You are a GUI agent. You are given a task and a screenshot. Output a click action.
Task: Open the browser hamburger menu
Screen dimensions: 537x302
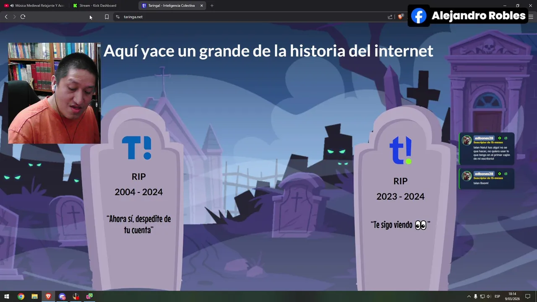pyautogui.click(x=531, y=17)
